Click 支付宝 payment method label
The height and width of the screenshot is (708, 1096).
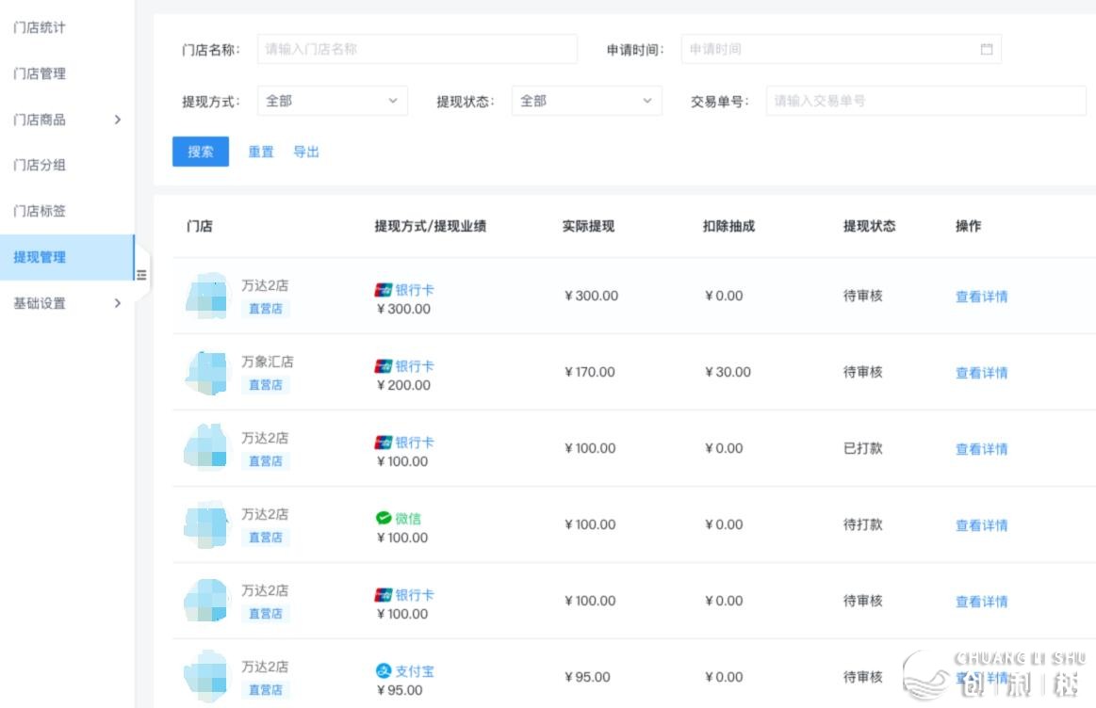415,671
